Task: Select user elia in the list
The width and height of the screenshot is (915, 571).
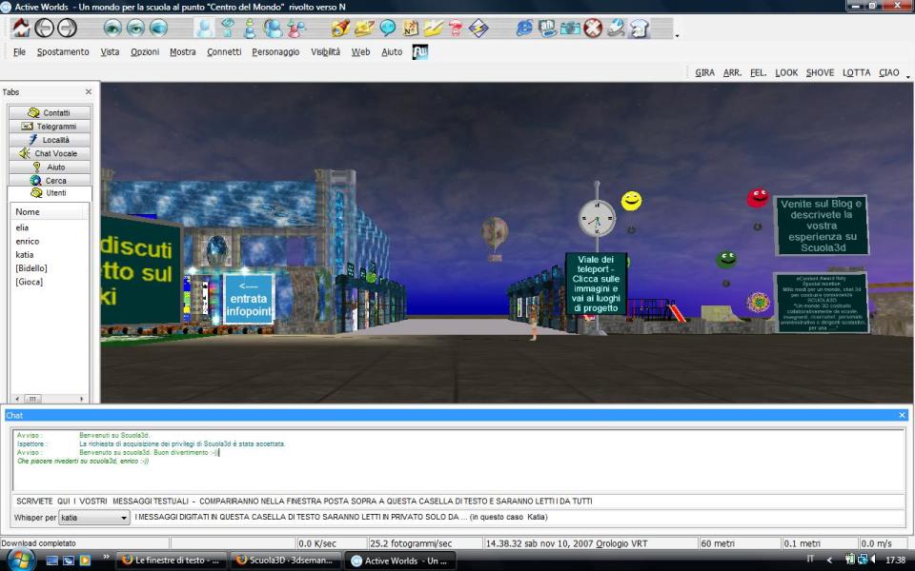Action: click(22, 227)
